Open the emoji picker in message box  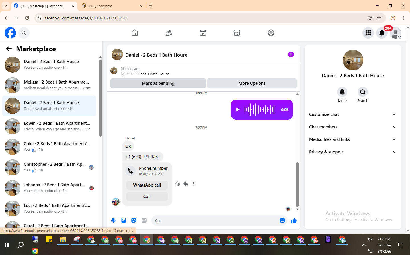click(x=282, y=220)
